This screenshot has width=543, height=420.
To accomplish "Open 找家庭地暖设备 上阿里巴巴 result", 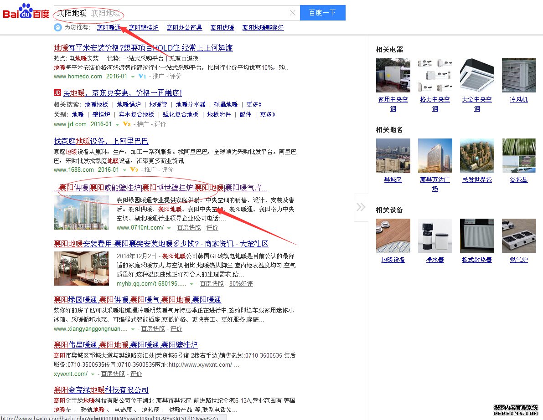I will 101,141.
